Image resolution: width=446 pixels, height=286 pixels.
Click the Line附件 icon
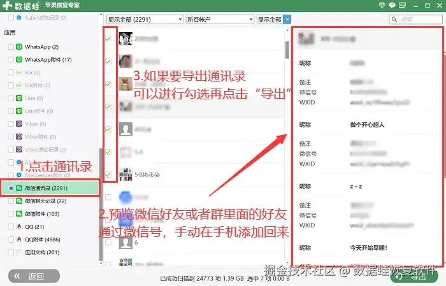coord(18,111)
